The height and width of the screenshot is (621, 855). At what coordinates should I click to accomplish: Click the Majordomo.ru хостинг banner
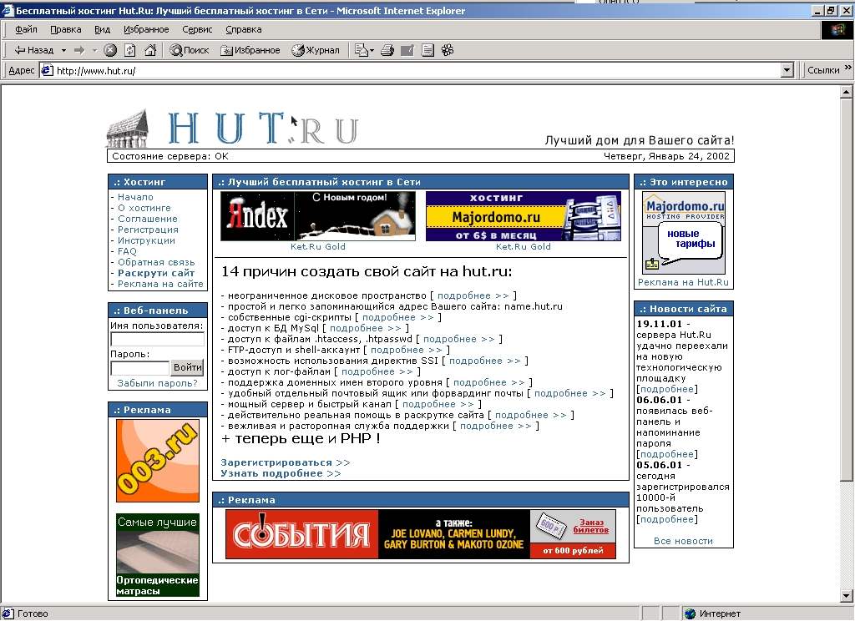click(523, 216)
